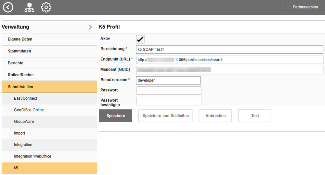Open the settings gear icon
Screen dimensions: 325x175
(x=46, y=7)
